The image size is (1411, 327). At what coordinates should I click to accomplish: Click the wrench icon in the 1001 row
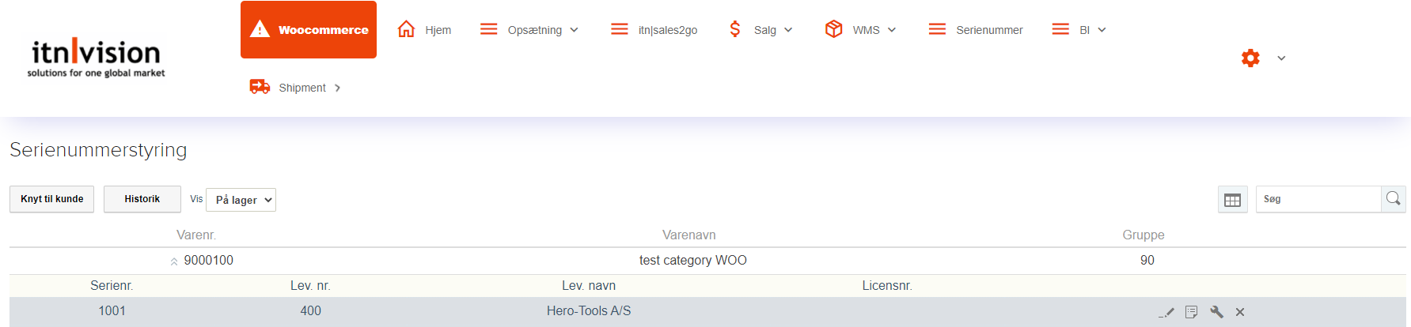pos(1216,312)
